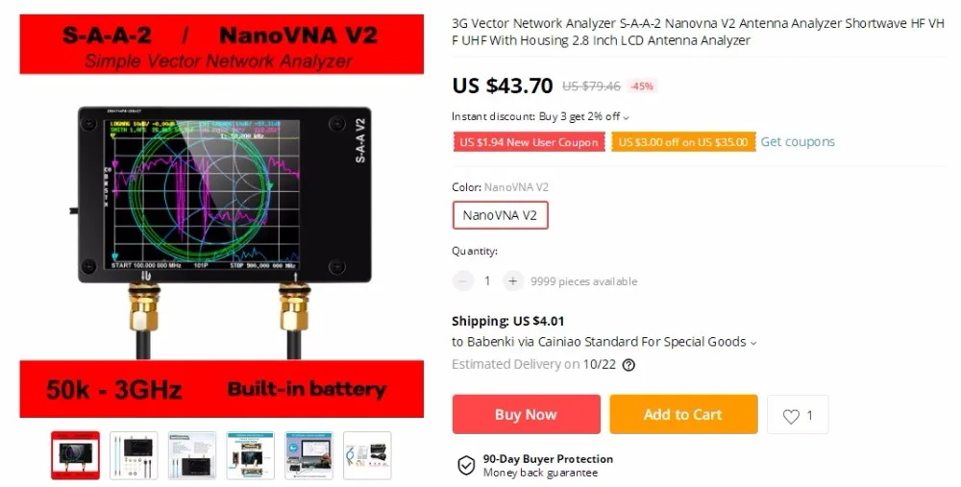Viewport: 961px width, 487px height.
Task: Increase quantity with the plus button
Action: pyautogui.click(x=513, y=281)
